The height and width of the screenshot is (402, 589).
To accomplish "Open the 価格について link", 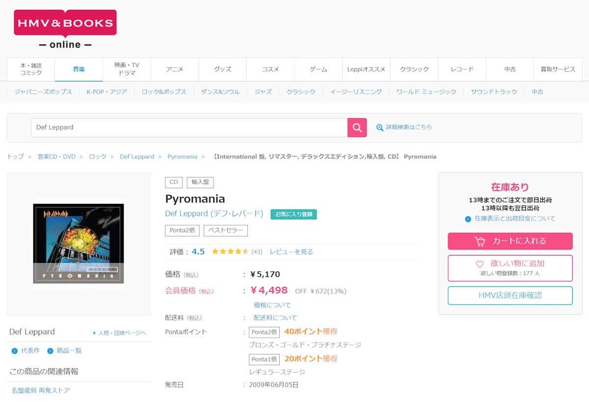I will tap(272, 305).
